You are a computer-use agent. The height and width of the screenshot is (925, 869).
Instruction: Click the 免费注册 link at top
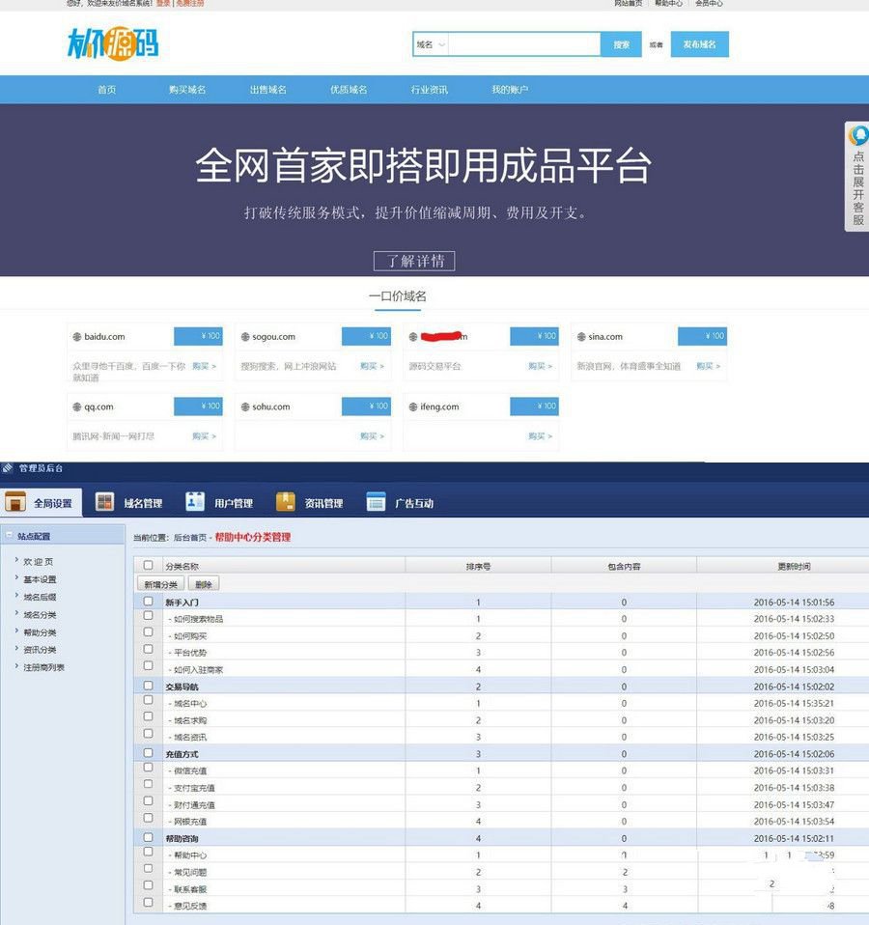point(188,4)
